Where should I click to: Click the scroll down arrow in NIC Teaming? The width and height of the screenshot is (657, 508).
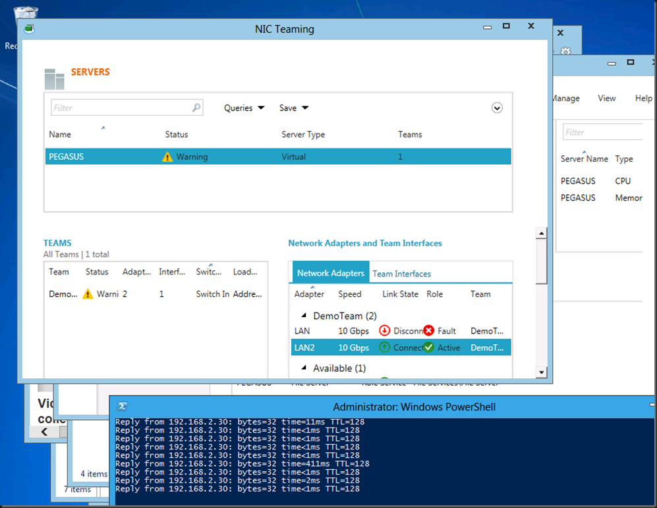click(542, 372)
